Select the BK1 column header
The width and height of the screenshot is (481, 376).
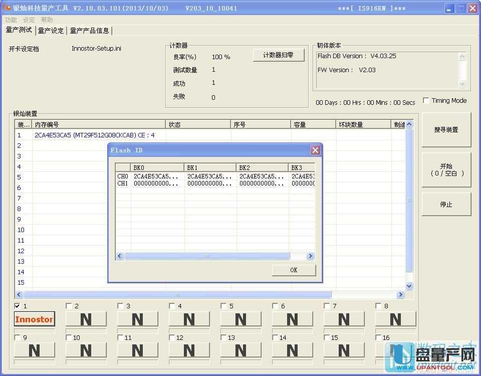pyautogui.click(x=210, y=167)
